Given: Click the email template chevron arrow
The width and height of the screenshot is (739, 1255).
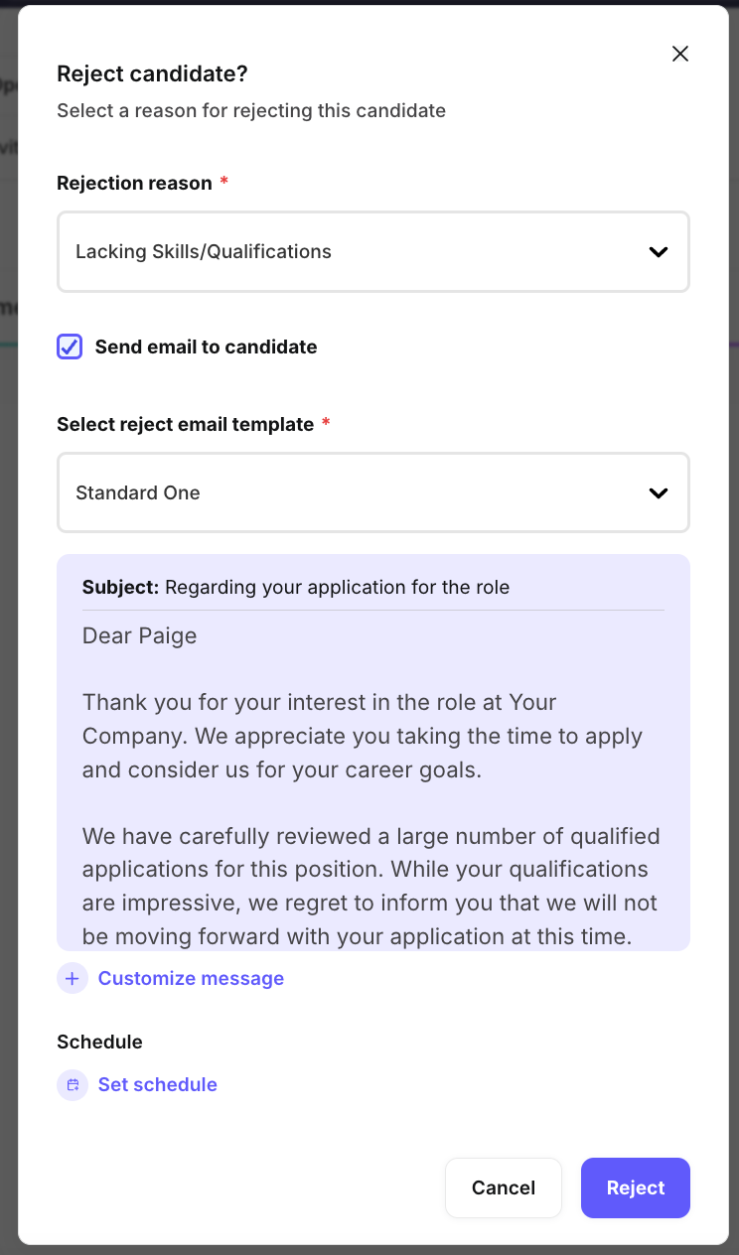Looking at the screenshot, I should click(x=659, y=493).
